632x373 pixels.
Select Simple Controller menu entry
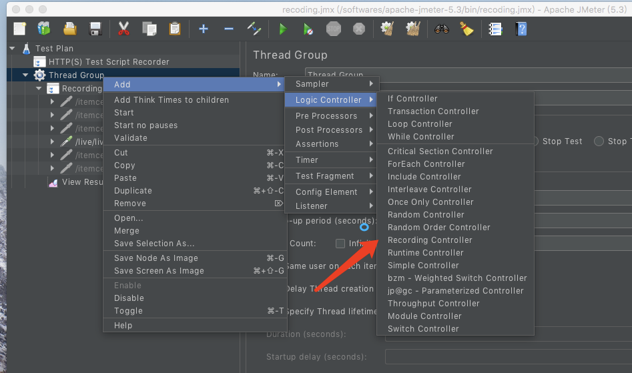click(455, 266)
